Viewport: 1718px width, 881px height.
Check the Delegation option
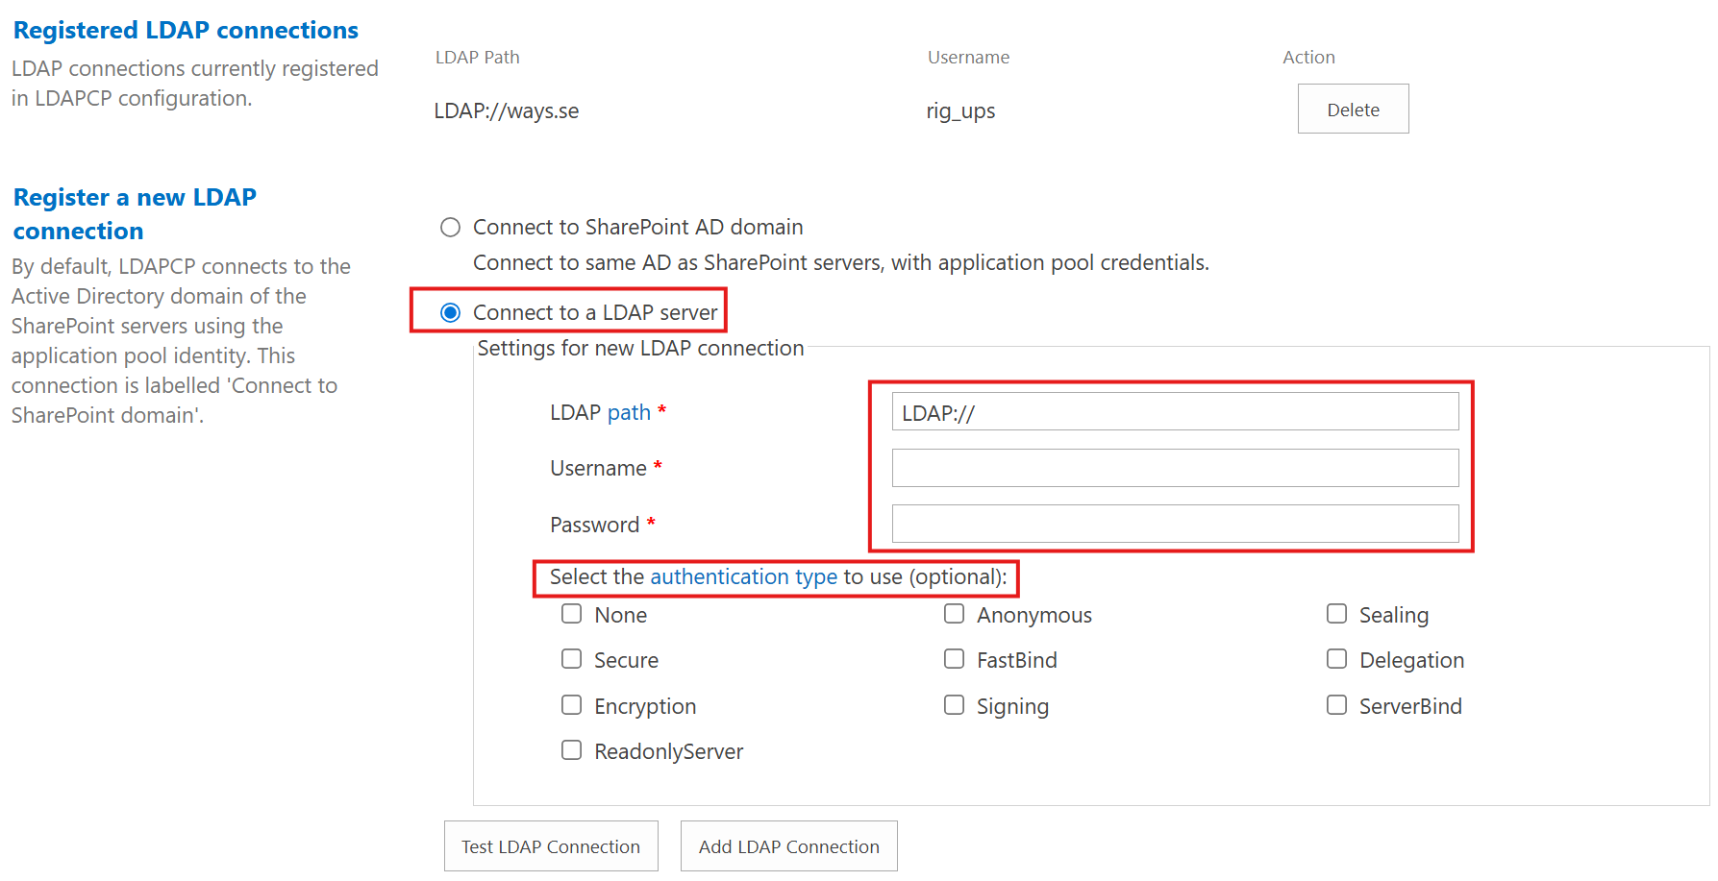tap(1336, 659)
